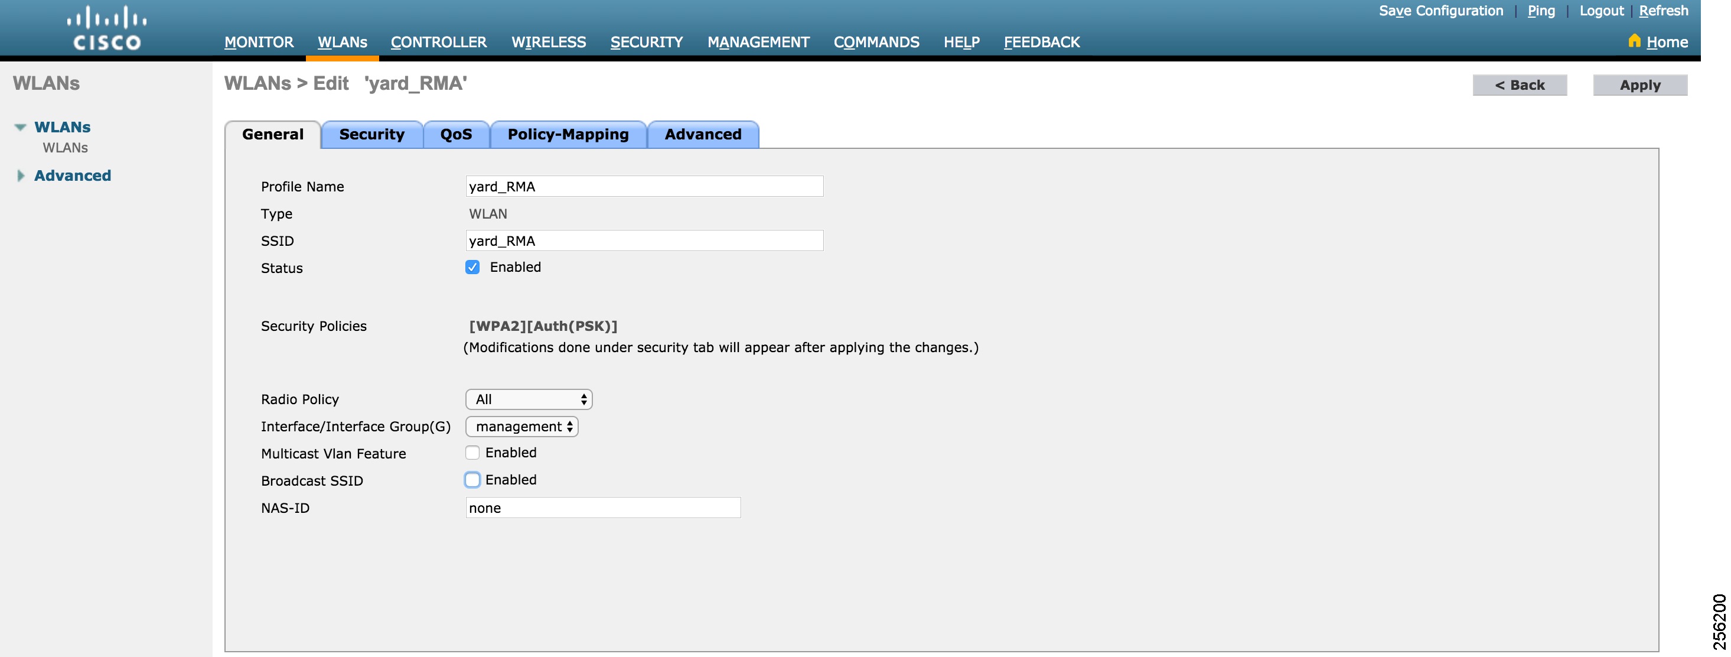The height and width of the screenshot is (657, 1731).
Task: Toggle the Status Enabled checkbox
Action: pos(472,268)
